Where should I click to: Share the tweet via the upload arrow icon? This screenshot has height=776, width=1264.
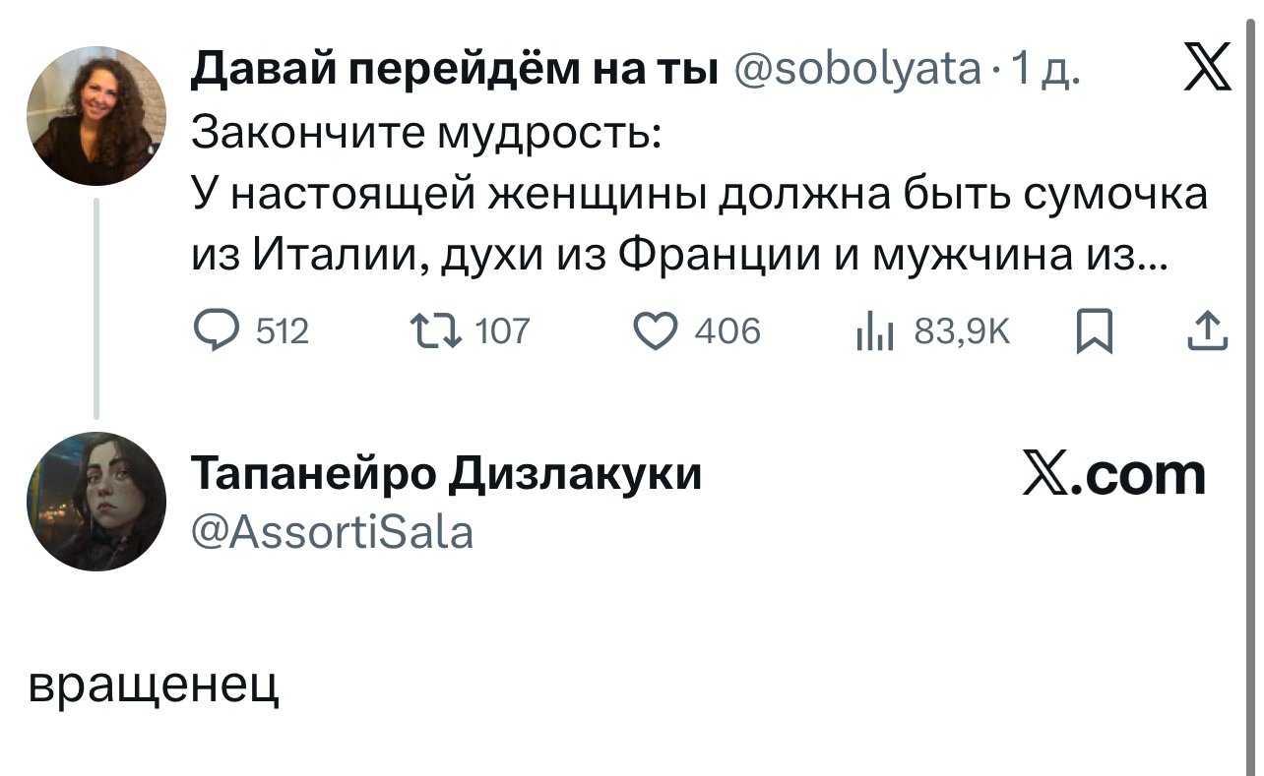1208,332
